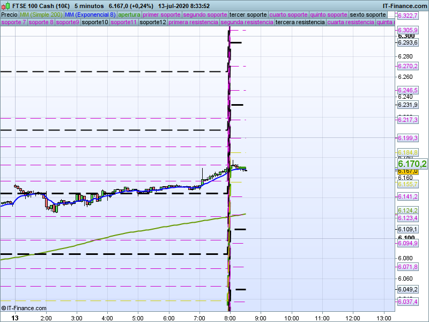Click the apertura indicator label
The image size is (429, 322).
click(129, 14)
